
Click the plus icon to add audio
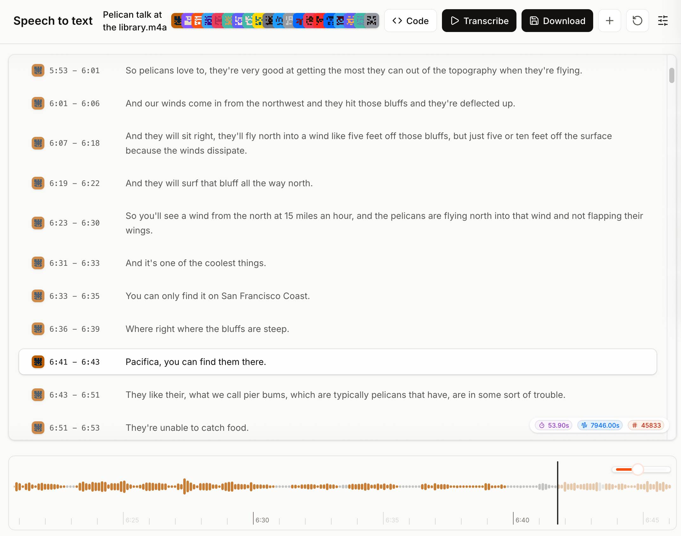point(609,21)
